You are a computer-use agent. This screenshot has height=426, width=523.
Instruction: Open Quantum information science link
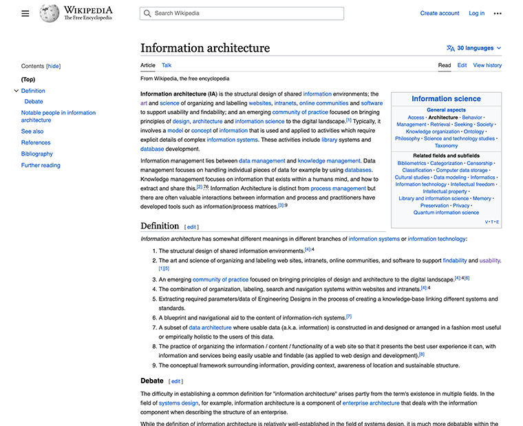(x=446, y=213)
